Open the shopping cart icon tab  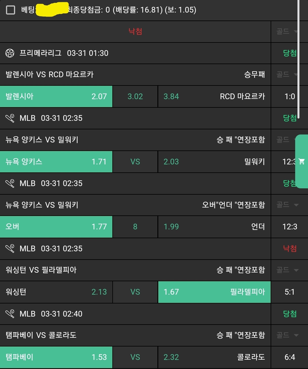302,162
